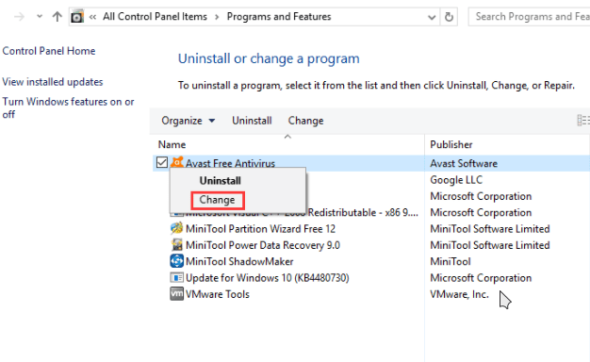Screen dimensions: 590x362
Task: Click the VMware Tools icon
Action: (176, 294)
